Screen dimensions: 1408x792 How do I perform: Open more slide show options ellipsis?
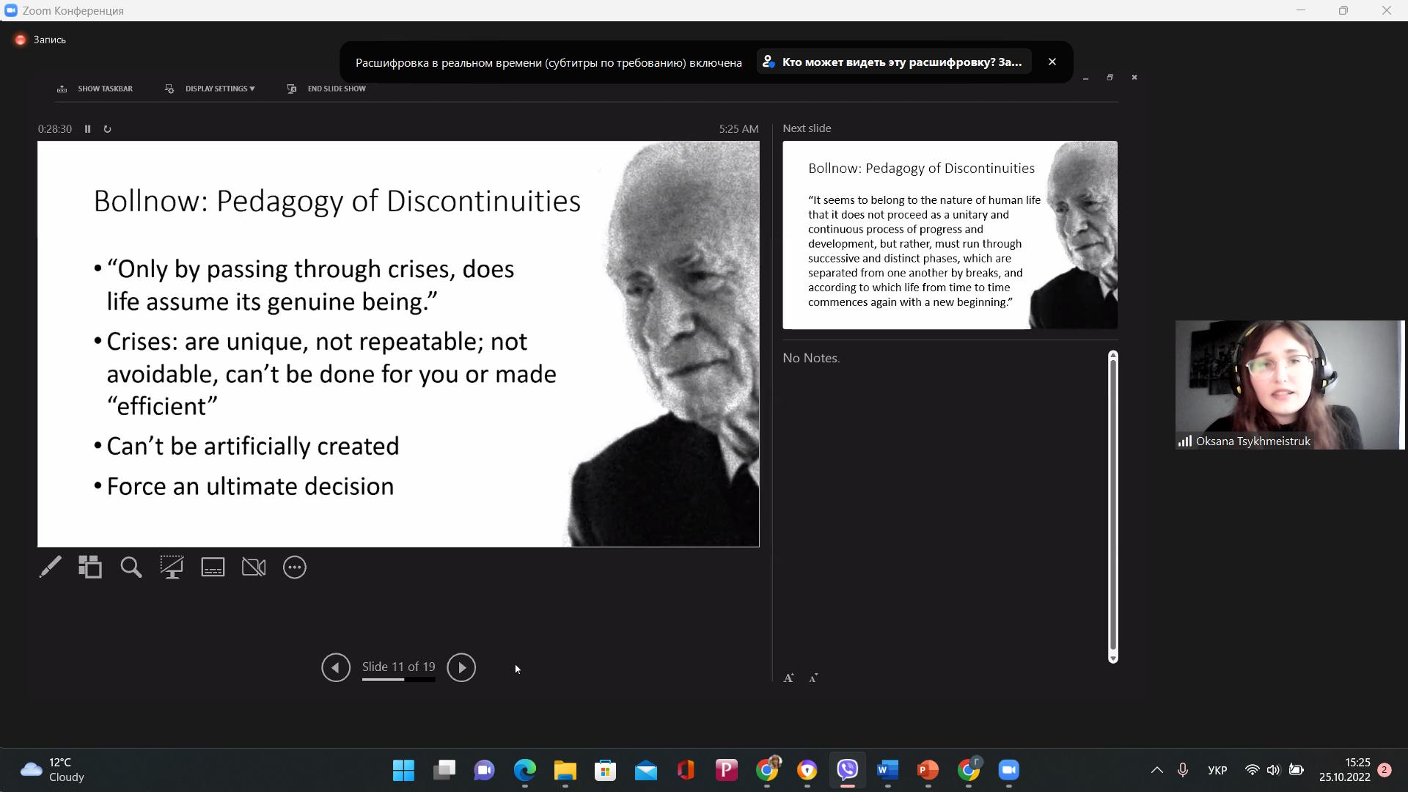point(295,567)
